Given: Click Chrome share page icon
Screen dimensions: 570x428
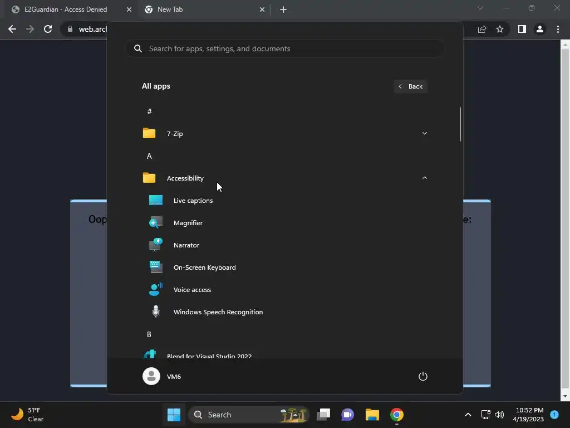Looking at the screenshot, I should click(x=482, y=29).
